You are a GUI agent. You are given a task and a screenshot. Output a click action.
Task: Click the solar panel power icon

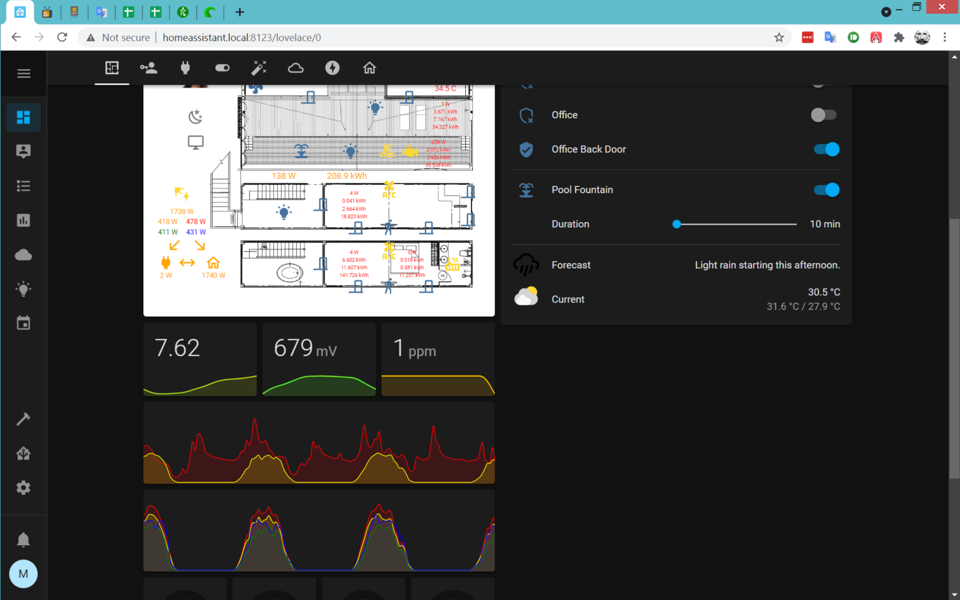182,193
